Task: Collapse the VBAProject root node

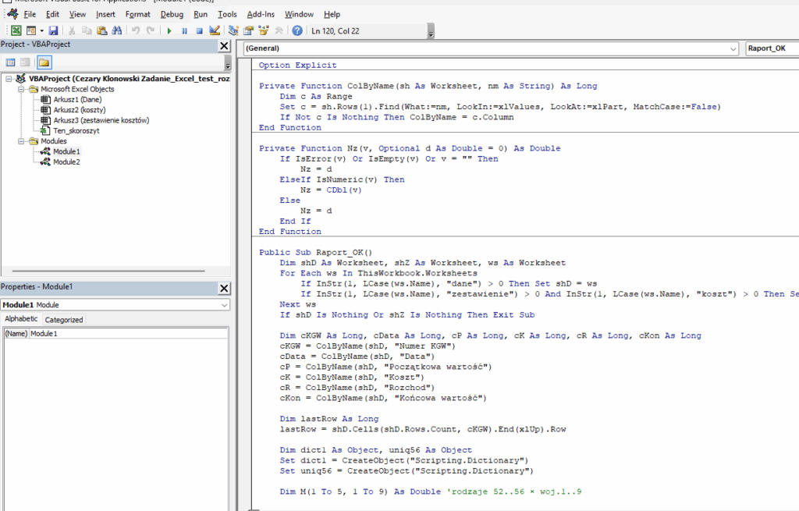Action: [x=9, y=79]
